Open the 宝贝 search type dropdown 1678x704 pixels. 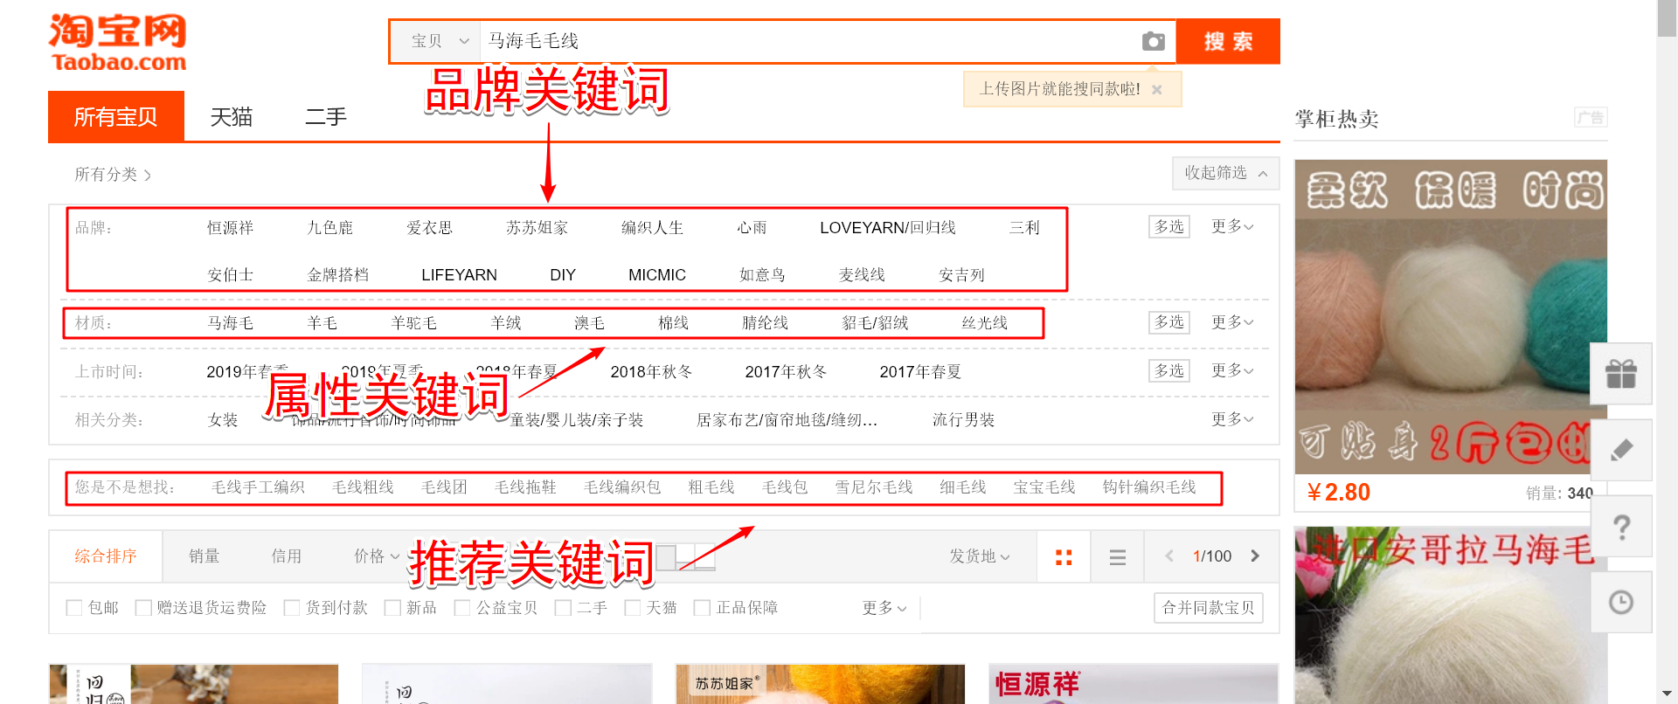pyautogui.click(x=440, y=41)
